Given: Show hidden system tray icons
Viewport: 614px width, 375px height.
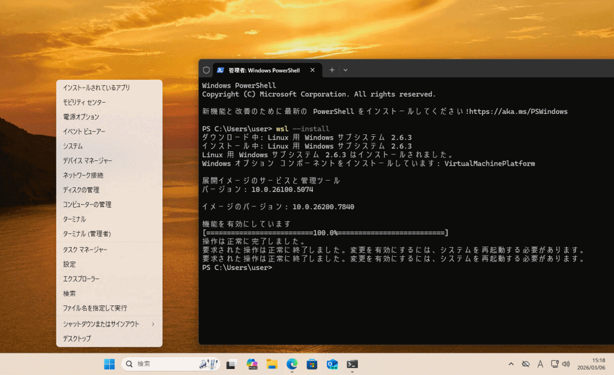Looking at the screenshot, I should click(511, 364).
